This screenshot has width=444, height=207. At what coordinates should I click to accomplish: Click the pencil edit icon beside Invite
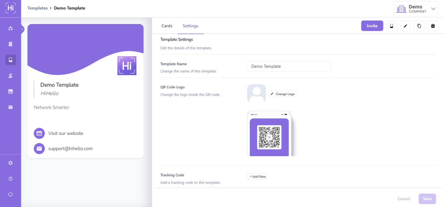405,26
